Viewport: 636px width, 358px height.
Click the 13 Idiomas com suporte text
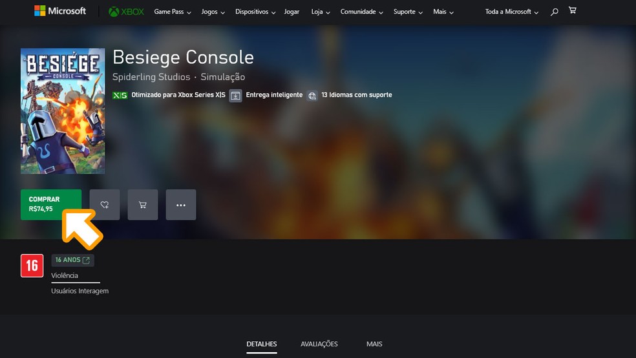point(357,95)
